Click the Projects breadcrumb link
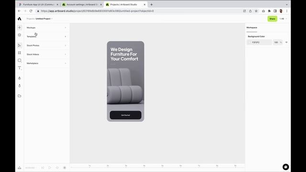Viewport: 306px width, 172px height. pyautogui.click(x=30, y=19)
